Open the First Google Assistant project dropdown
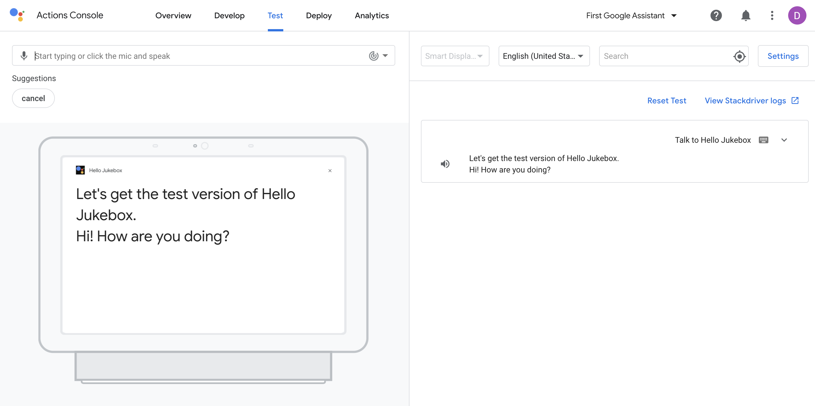This screenshot has width=815, height=406. point(631,15)
